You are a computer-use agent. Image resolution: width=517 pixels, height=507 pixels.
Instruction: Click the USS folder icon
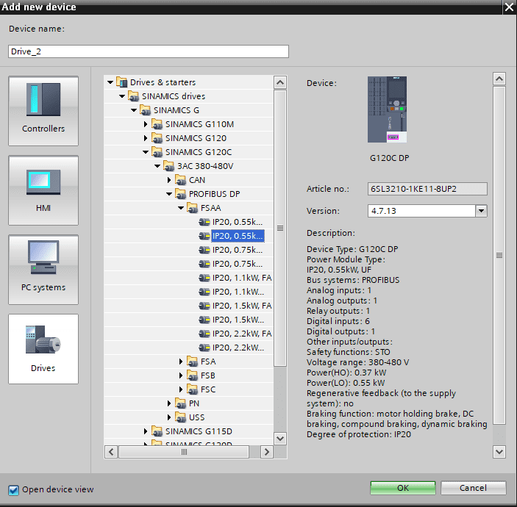pyautogui.click(x=181, y=417)
